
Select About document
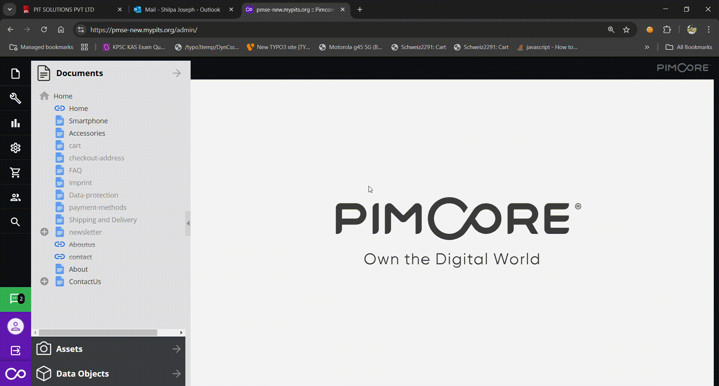click(78, 269)
